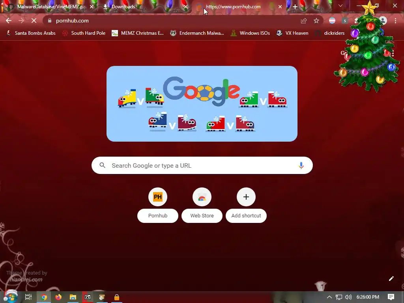Close the MalwareDatabase/VineMEMZ tab
This screenshot has width=404, height=303.
[92, 7]
